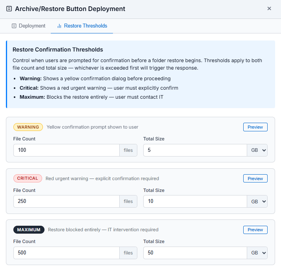The image size is (281, 269).
Task: Focus the Warning File Count field
Action: (x=66, y=150)
